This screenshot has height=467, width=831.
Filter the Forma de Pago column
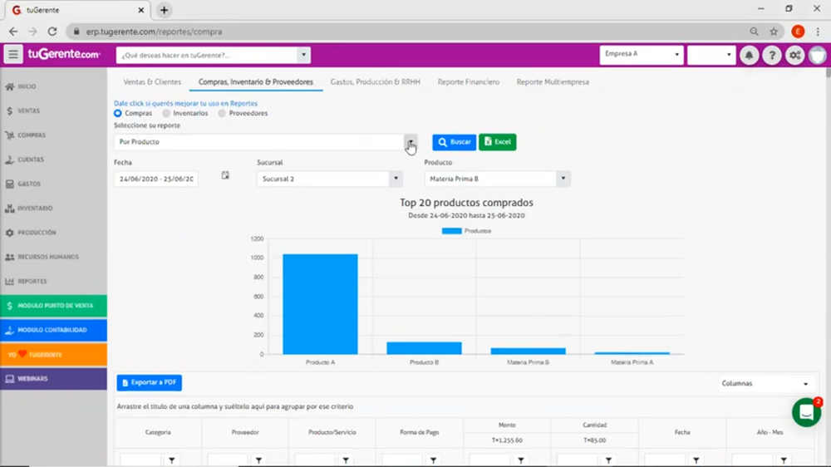[x=434, y=460]
